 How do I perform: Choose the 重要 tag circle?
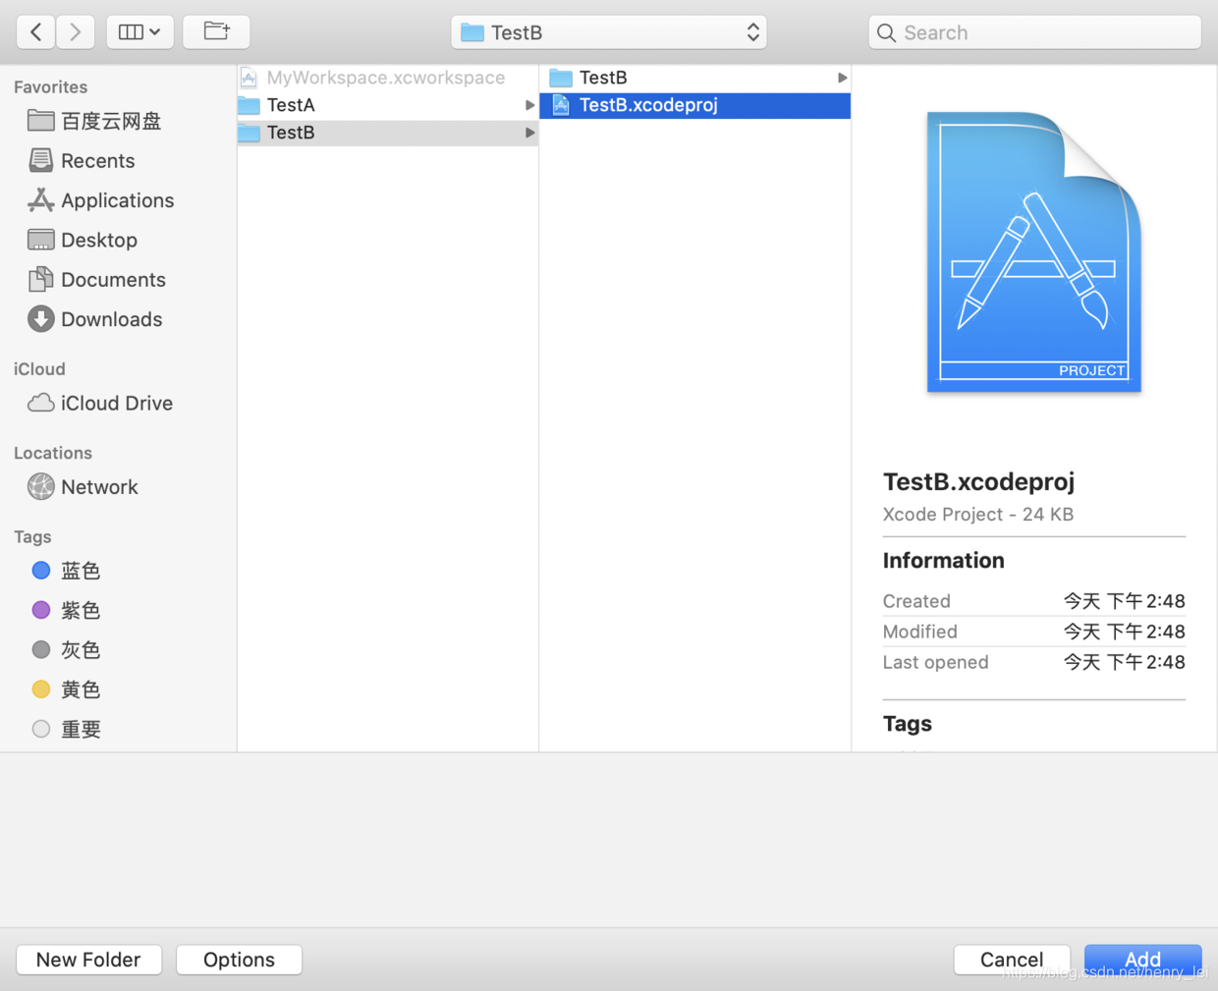[x=41, y=729]
